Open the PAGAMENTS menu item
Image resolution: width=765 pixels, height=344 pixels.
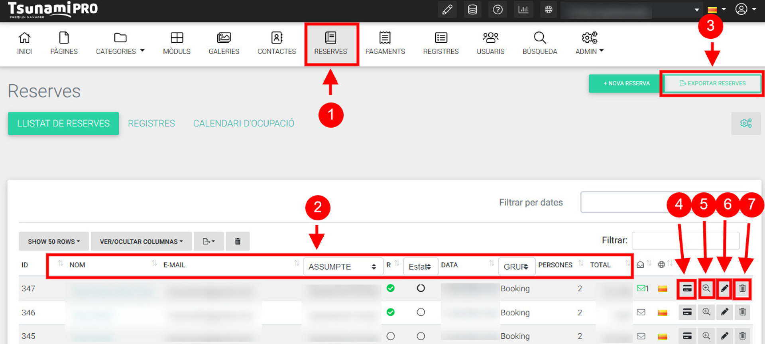tap(385, 43)
